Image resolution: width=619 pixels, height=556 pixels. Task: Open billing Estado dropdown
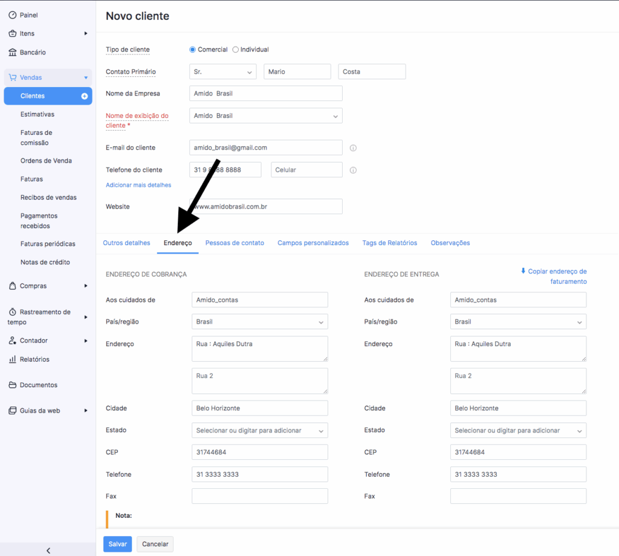click(260, 430)
